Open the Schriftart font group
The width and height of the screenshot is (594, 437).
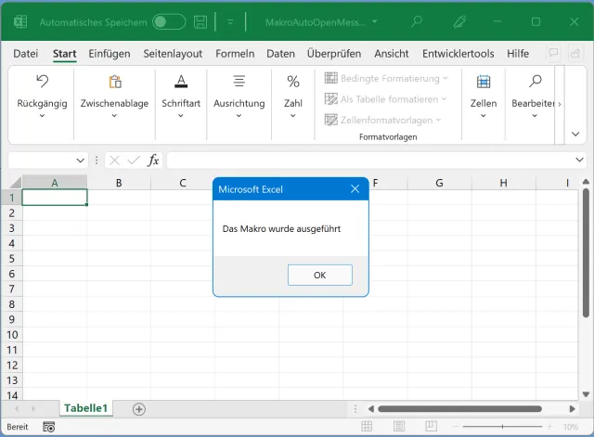pyautogui.click(x=181, y=96)
